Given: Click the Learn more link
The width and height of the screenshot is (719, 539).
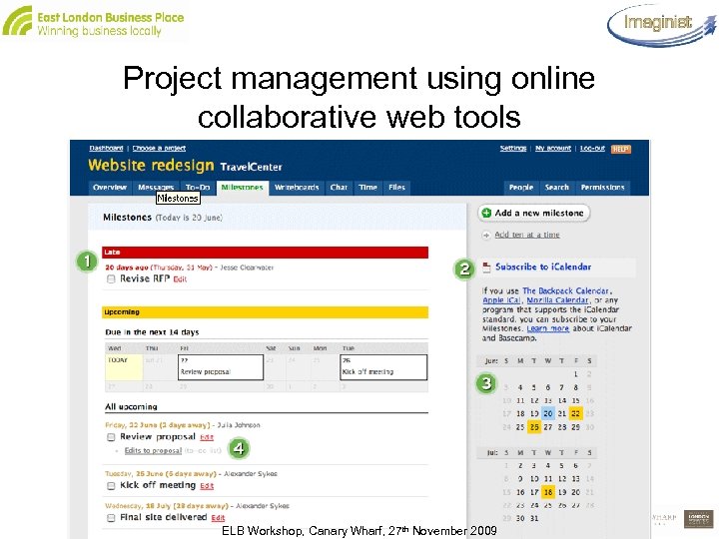Looking at the screenshot, I should coord(548,328).
